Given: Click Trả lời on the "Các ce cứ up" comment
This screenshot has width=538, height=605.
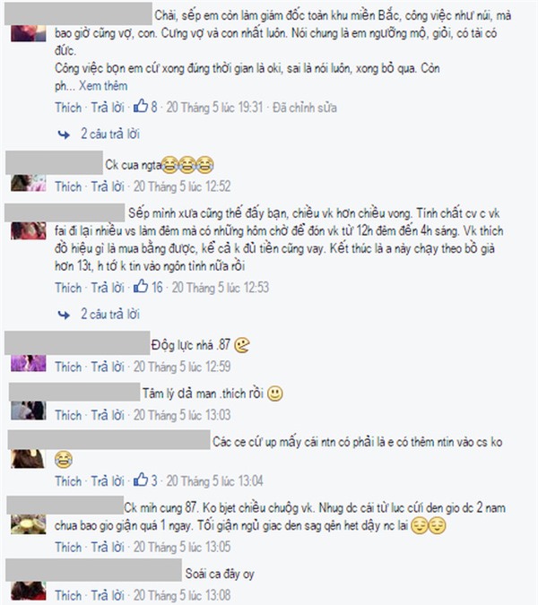Looking at the screenshot, I should coord(108,481).
